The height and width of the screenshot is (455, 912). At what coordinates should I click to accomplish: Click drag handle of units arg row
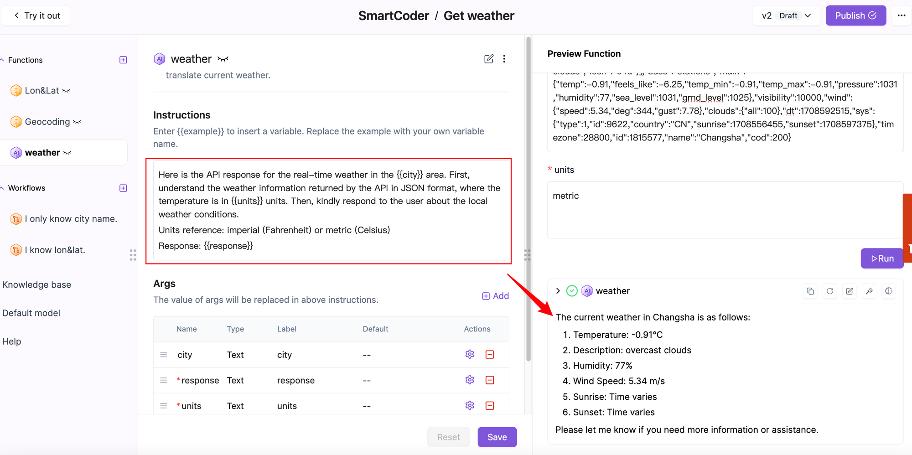coord(164,406)
